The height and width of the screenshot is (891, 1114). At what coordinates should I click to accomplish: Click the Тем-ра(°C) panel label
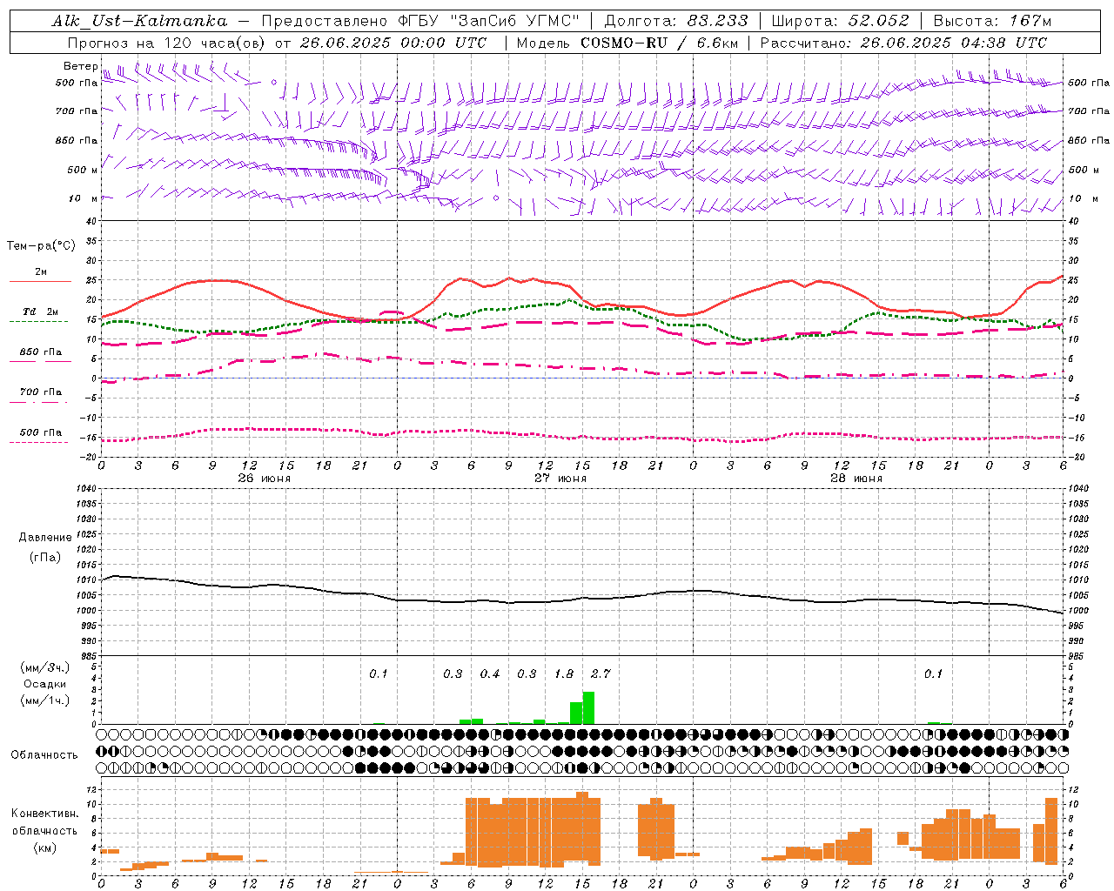pos(41,246)
